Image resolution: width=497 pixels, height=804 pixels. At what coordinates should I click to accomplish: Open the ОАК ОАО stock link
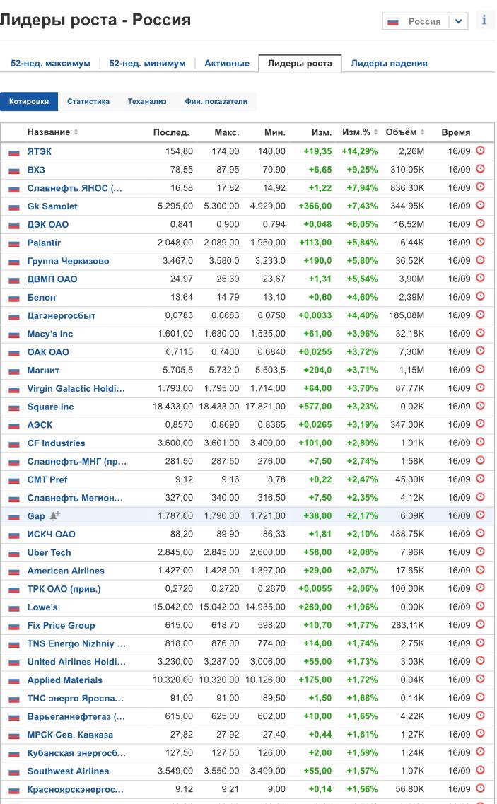pos(48,351)
